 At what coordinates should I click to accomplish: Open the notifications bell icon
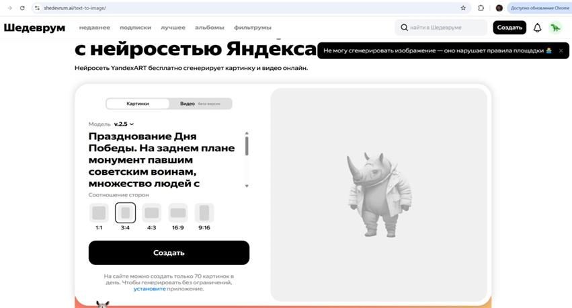pos(537,28)
